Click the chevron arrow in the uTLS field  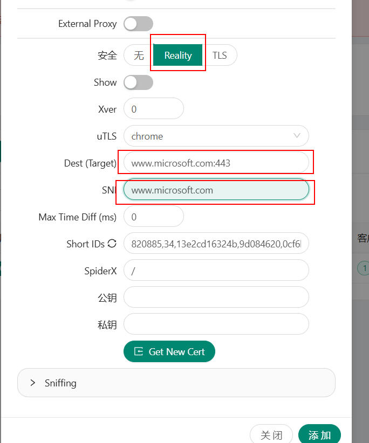tap(297, 136)
